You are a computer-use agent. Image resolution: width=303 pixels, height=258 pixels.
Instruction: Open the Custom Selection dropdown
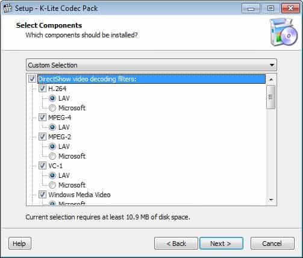[x=151, y=65]
